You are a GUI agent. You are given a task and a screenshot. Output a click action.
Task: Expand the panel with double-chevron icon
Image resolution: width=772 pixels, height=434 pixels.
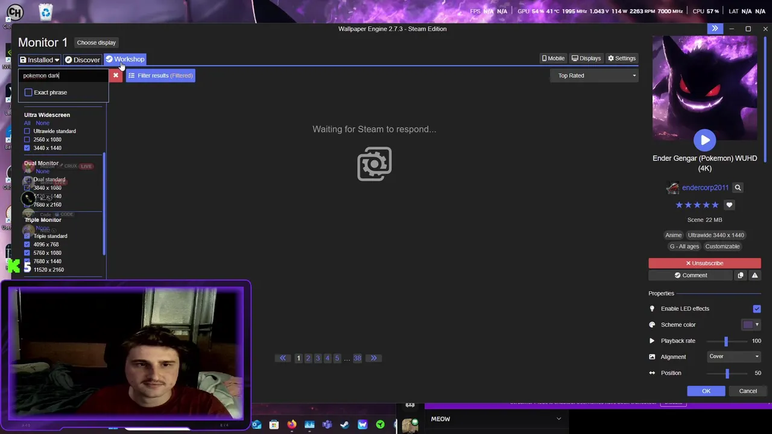pyautogui.click(x=715, y=28)
